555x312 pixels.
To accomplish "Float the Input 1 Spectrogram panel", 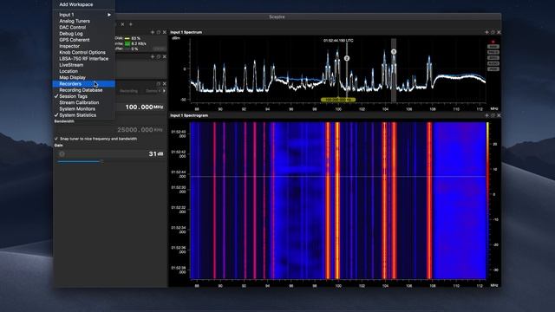I will [493, 115].
